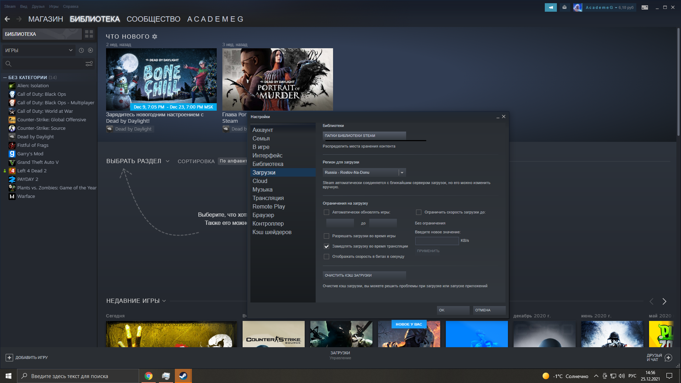Expand НЕДАВНИЕ ИГРЫ dropdown
This screenshot has width=681, height=383.
pos(136,301)
